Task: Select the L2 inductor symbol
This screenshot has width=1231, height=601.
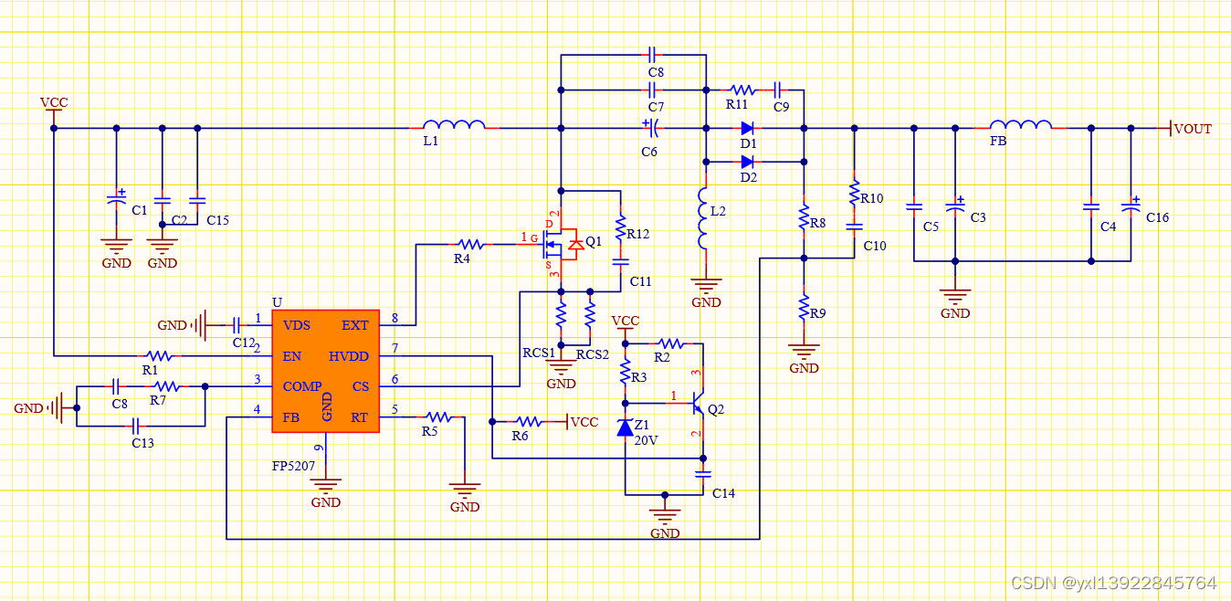Action: click(702, 218)
